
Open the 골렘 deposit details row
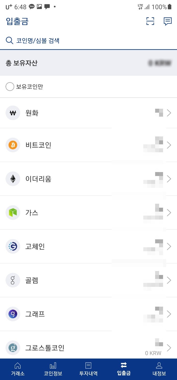[88, 280]
